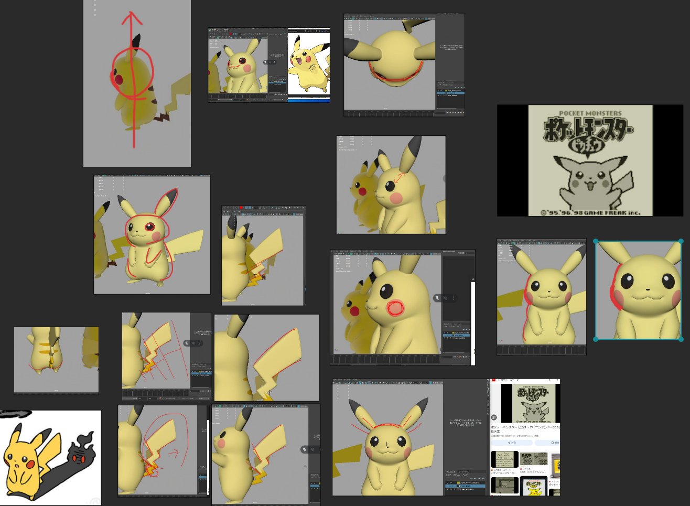The height and width of the screenshot is (506, 690).
Task: Select the side-profile image with red cheek circle
Action: pyautogui.click(x=403, y=307)
